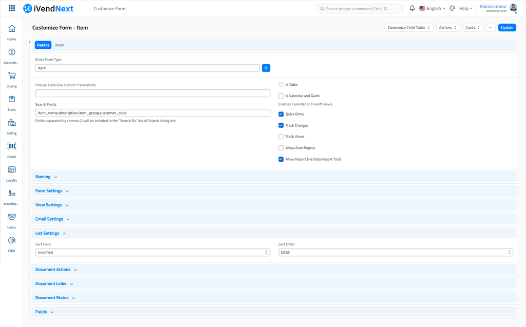The image size is (526, 327).
Task: Click the notification bell icon
Action: point(412,8)
